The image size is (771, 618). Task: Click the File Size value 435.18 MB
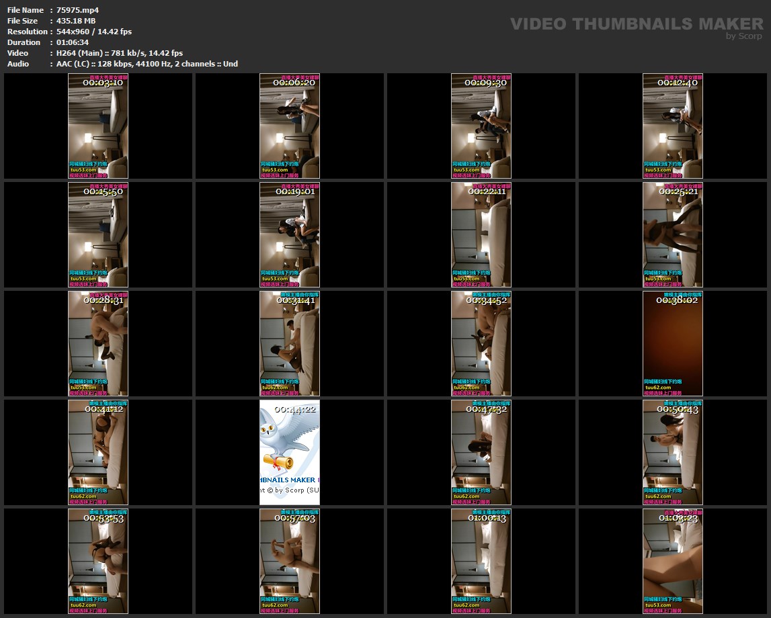tap(76, 21)
